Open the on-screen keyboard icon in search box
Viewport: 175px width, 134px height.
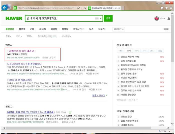(97, 18)
